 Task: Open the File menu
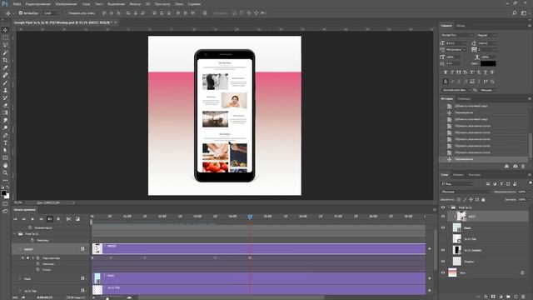point(17,4)
